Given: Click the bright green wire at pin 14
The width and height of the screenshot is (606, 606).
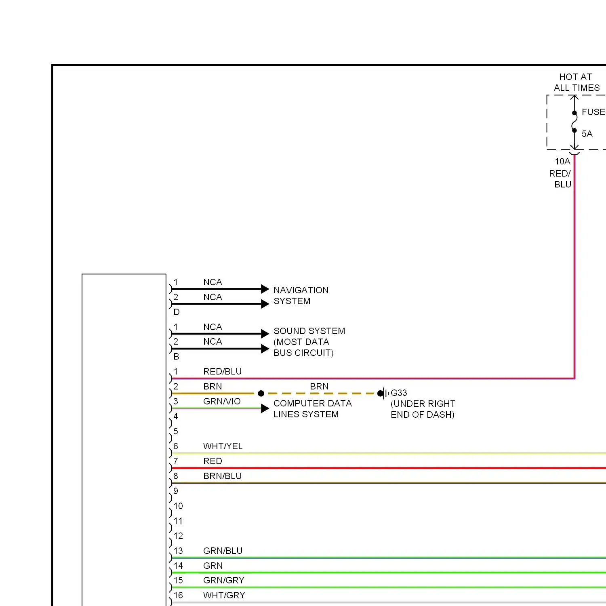Looking at the screenshot, I should click(389, 572).
